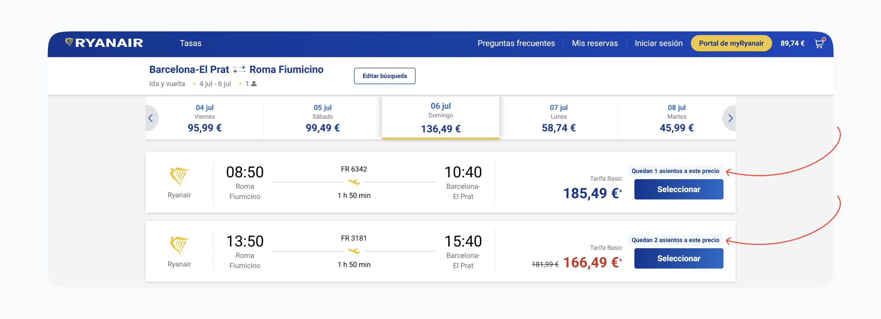Click Barcelona-El Prat route heading
881x319 pixels.
pos(189,69)
